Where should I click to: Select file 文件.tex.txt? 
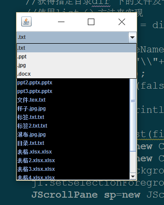(x=73, y=100)
